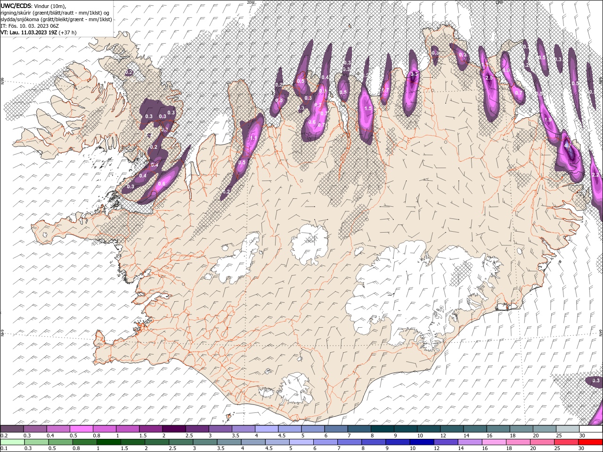Select the pale green 0.1 swatch in lower legend

(12, 442)
